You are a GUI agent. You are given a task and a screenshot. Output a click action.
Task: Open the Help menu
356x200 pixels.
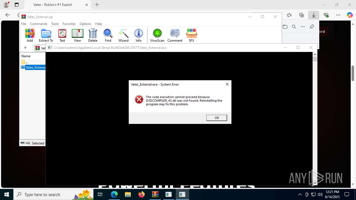click(98, 24)
